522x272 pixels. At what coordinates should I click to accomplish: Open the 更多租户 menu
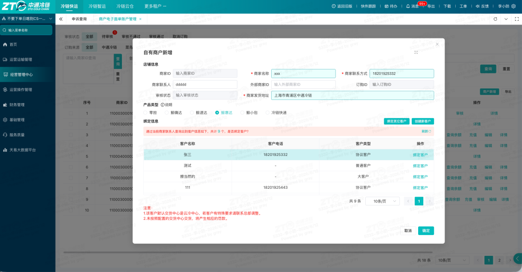coord(155,6)
